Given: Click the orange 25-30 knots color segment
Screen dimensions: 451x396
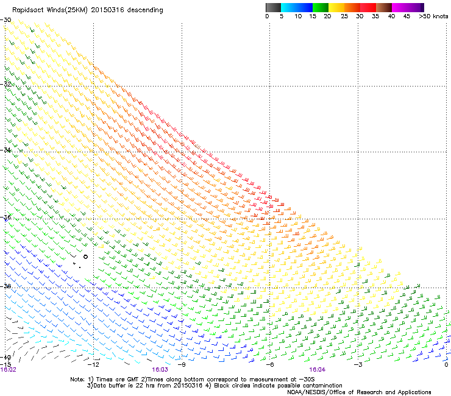Looking at the screenshot, I should [x=352, y=7].
